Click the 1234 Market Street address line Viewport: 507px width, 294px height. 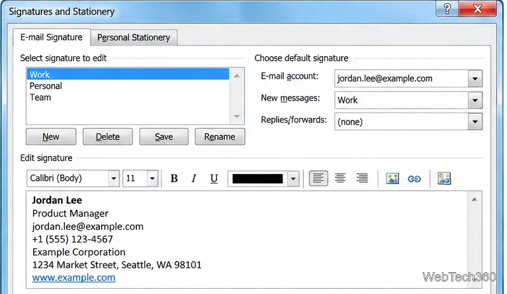pyautogui.click(x=116, y=265)
